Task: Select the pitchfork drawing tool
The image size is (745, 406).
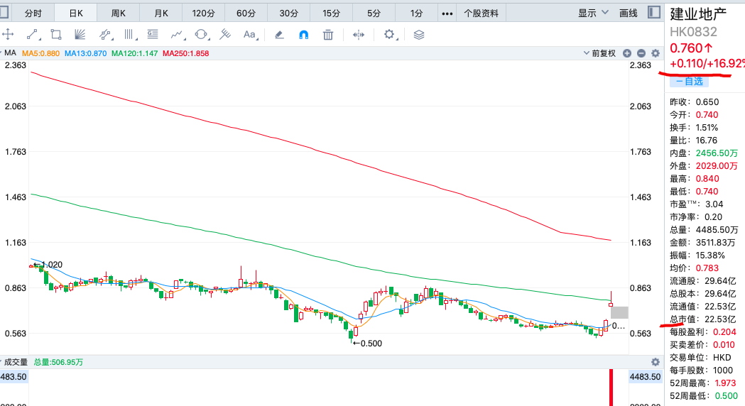Action: tap(224, 34)
